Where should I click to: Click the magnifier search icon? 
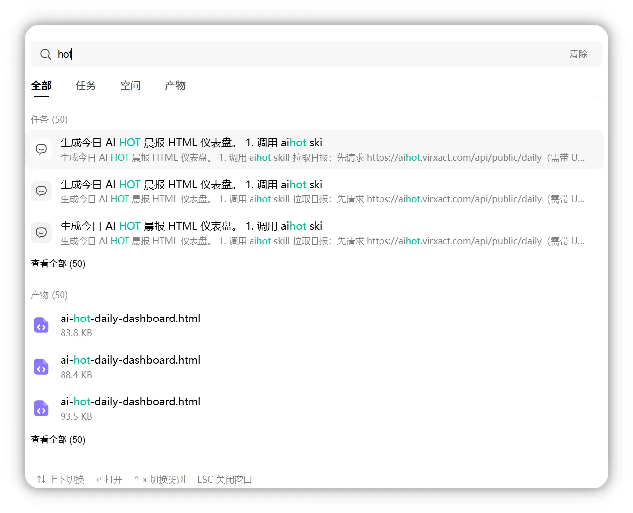tap(45, 54)
